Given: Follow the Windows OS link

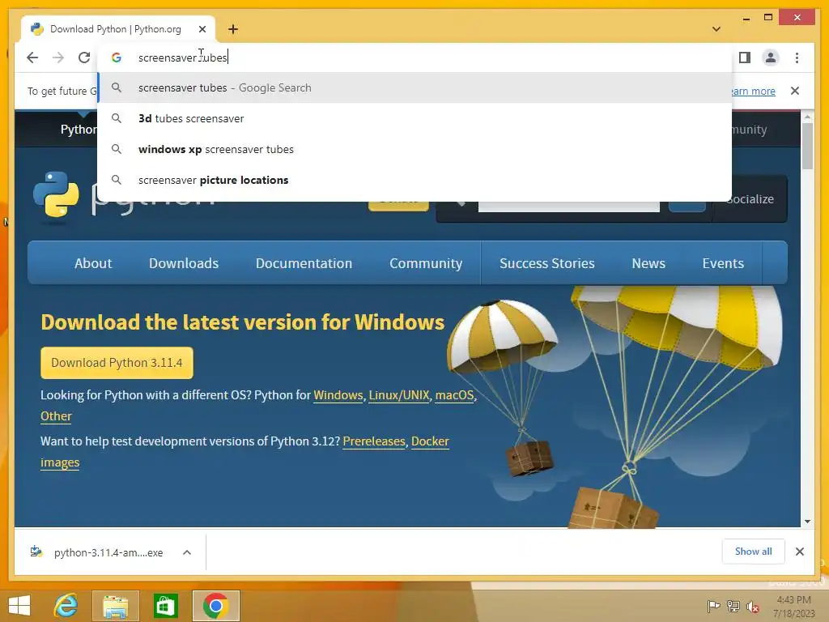Looking at the screenshot, I should pos(338,395).
